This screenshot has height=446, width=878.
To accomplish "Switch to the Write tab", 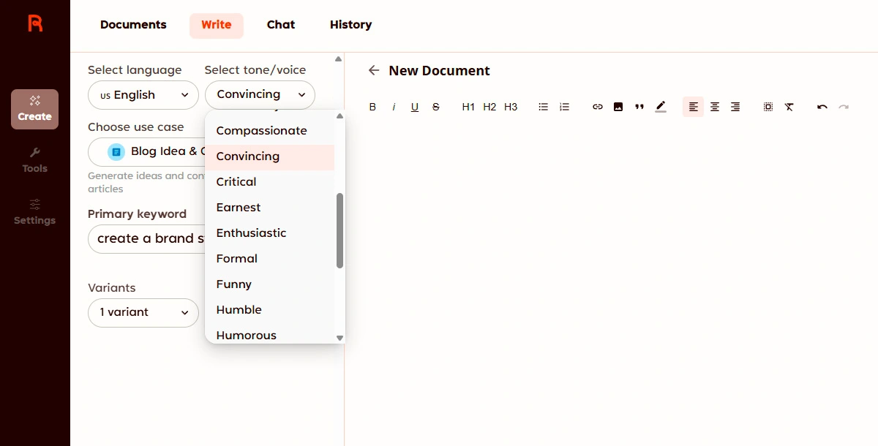I will [217, 25].
